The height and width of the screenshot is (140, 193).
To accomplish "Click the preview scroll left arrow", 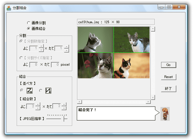I will pyautogui.click(x=80, y=102).
